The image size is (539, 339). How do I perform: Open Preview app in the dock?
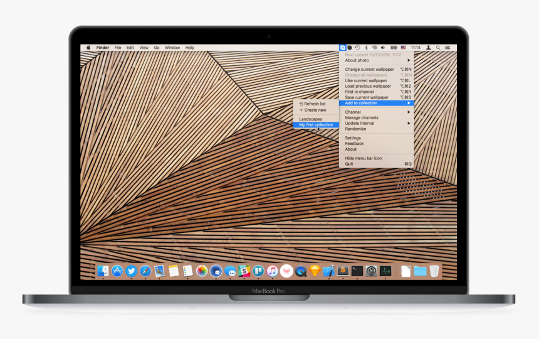pyautogui.click(x=159, y=271)
